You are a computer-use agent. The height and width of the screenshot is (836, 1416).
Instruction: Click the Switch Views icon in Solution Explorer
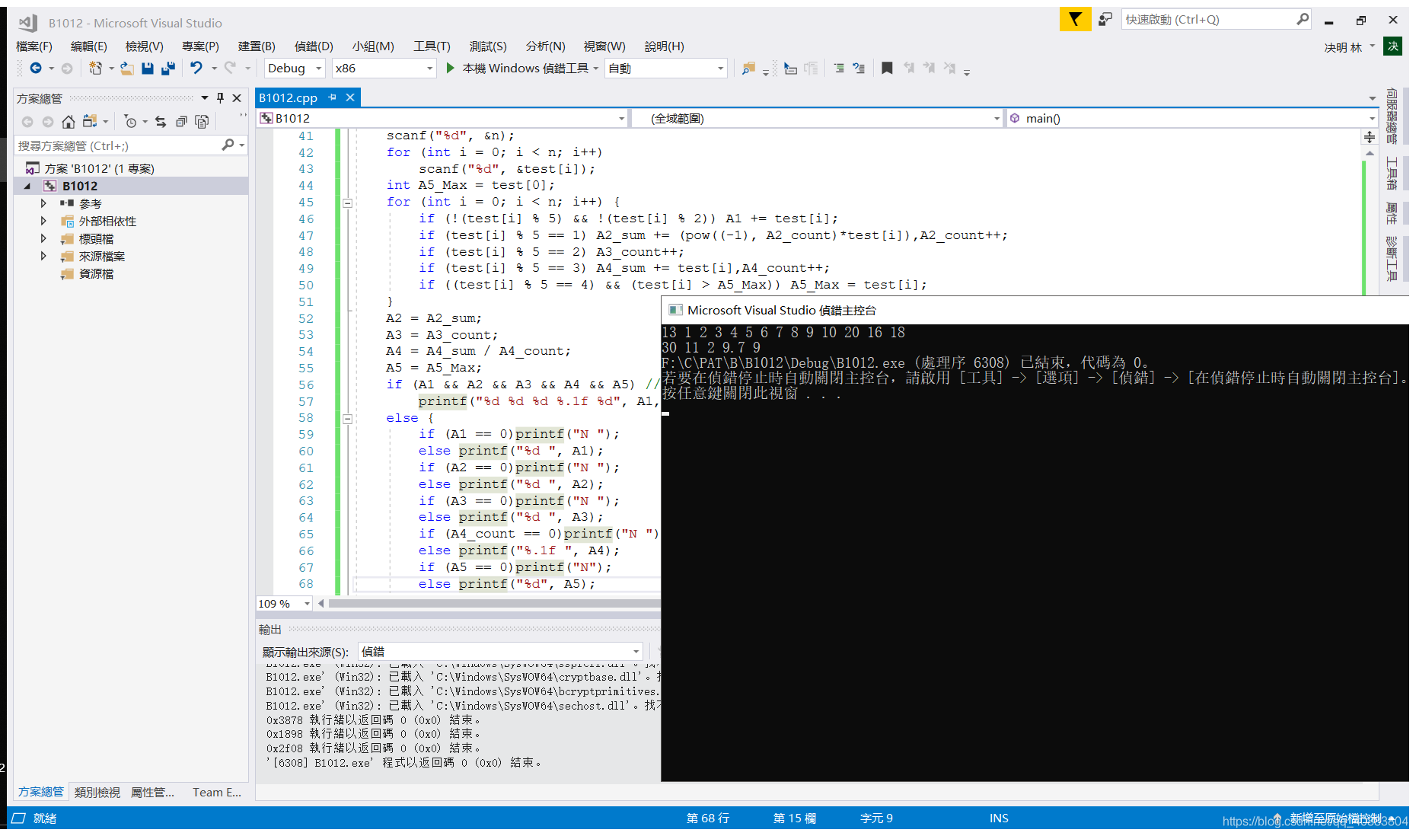click(90, 122)
